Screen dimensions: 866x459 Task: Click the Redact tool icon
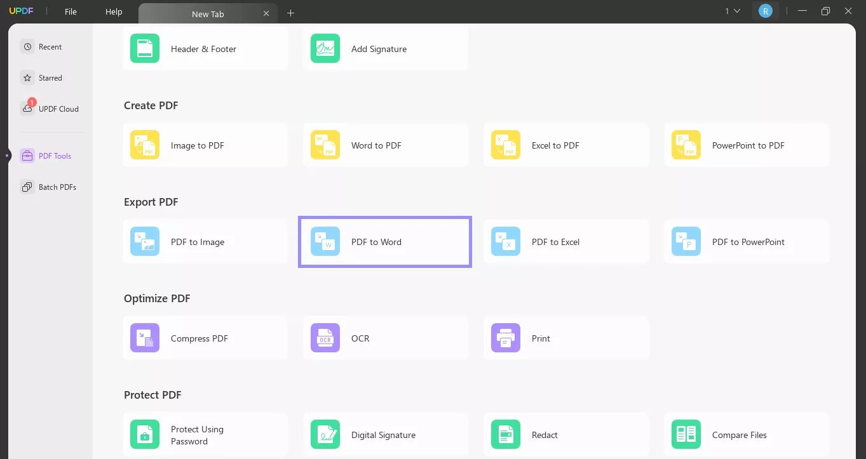coord(506,434)
